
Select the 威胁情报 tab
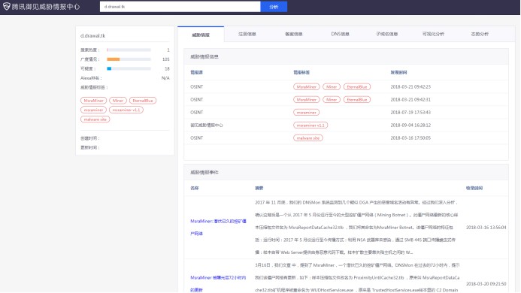coord(201,35)
